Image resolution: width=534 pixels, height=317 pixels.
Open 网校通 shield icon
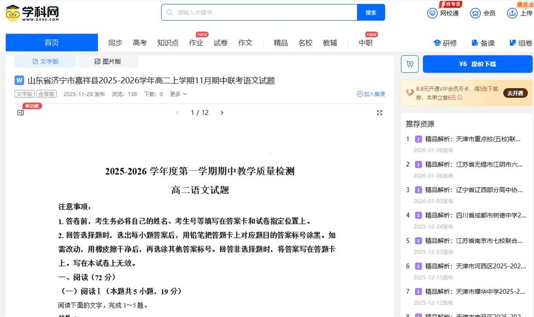click(x=432, y=13)
